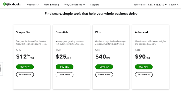Learn more about Simple Start
This screenshot has height=95, width=181.
coord(25,75)
